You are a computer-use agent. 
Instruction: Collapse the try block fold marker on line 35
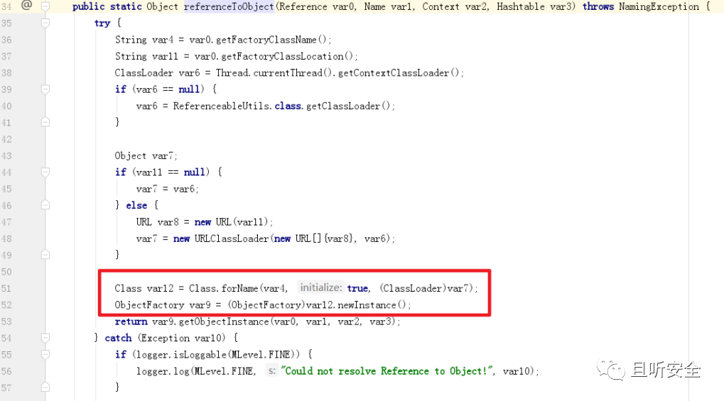(x=45, y=23)
